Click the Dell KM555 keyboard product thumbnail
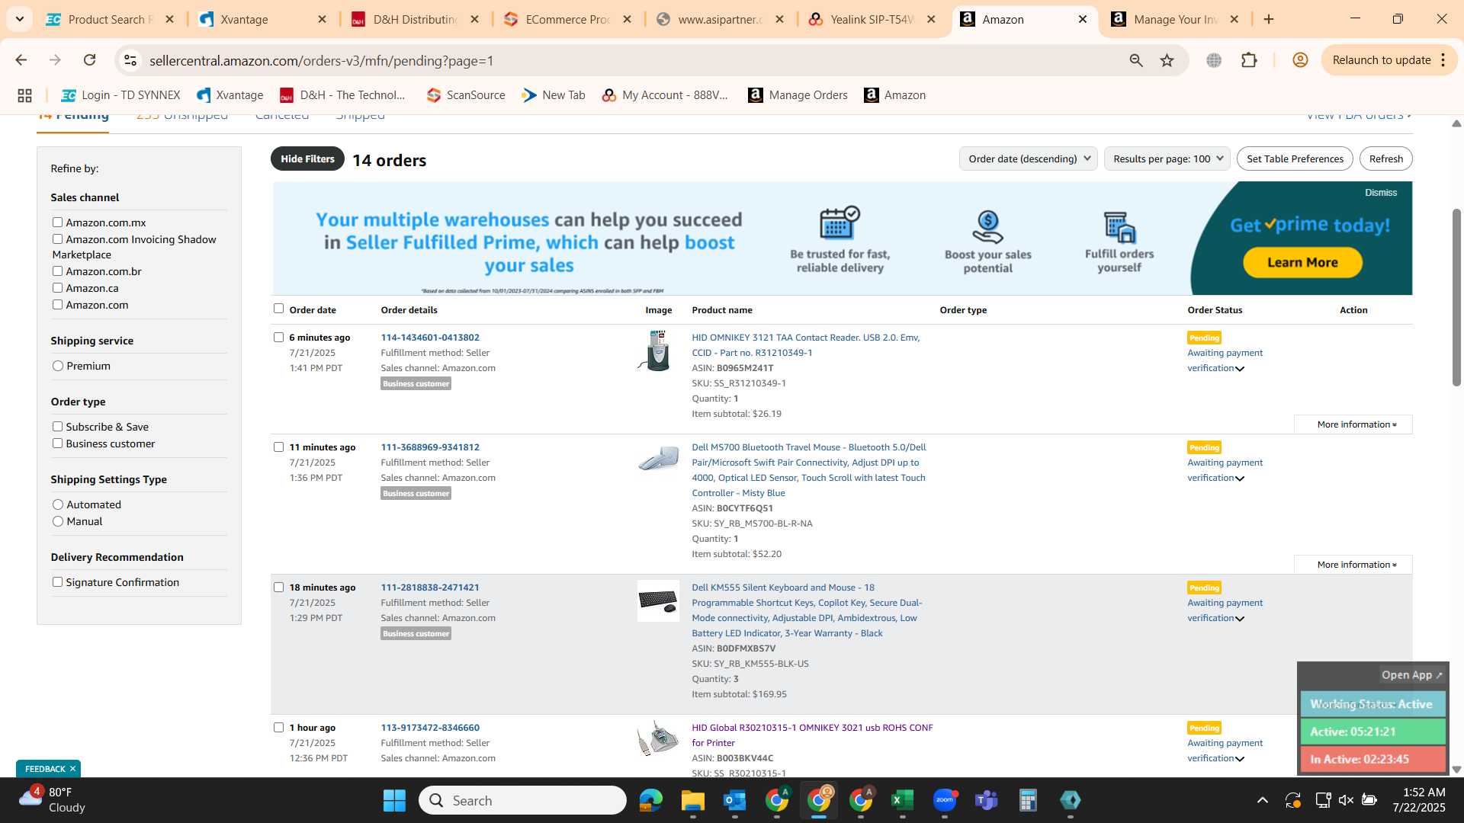The image size is (1464, 823). 658,601
